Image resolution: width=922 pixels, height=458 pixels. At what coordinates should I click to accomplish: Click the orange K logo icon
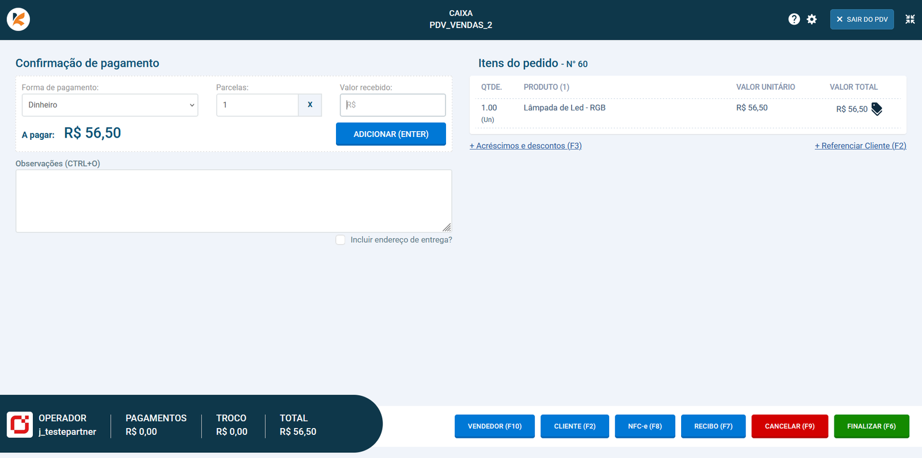point(18,20)
